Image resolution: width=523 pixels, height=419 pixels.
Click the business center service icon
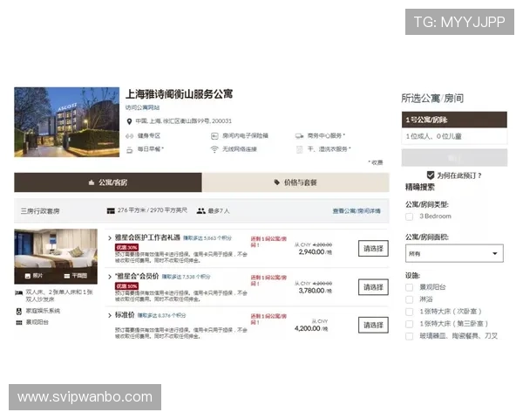(x=299, y=136)
